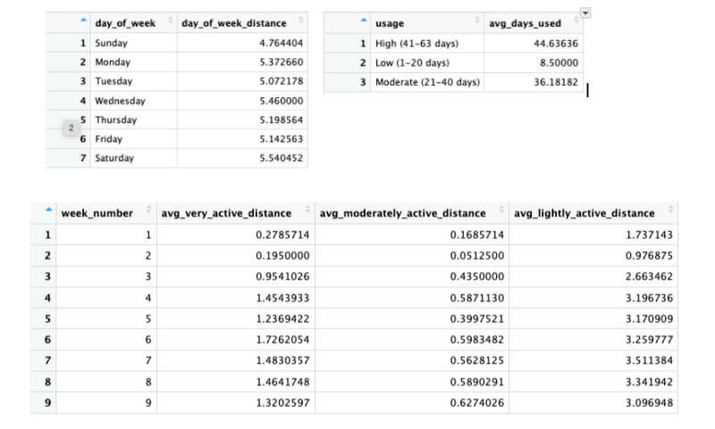Click distance value 5.142563

[x=281, y=139]
